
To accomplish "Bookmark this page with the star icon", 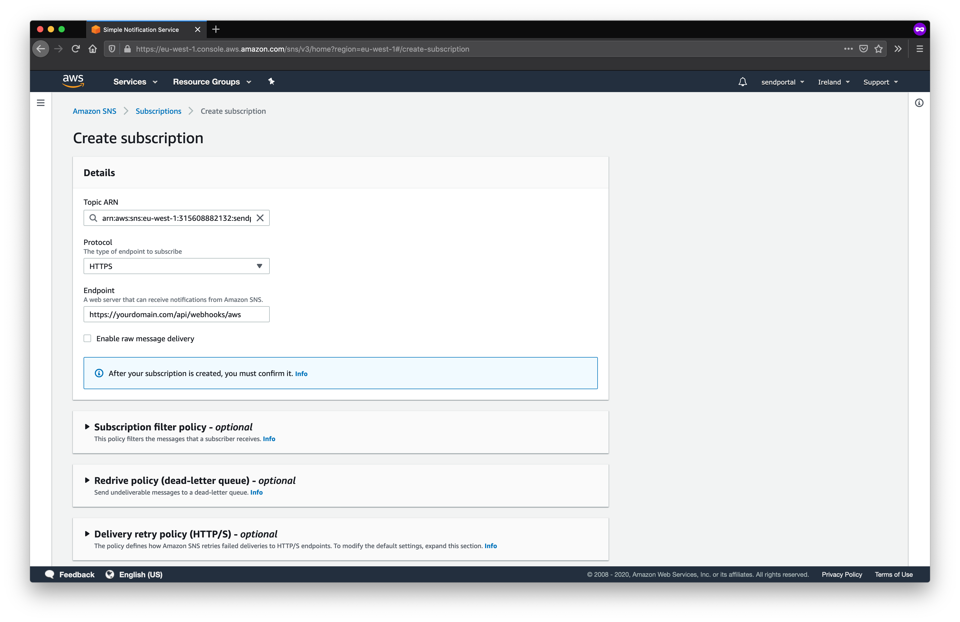I will (879, 49).
